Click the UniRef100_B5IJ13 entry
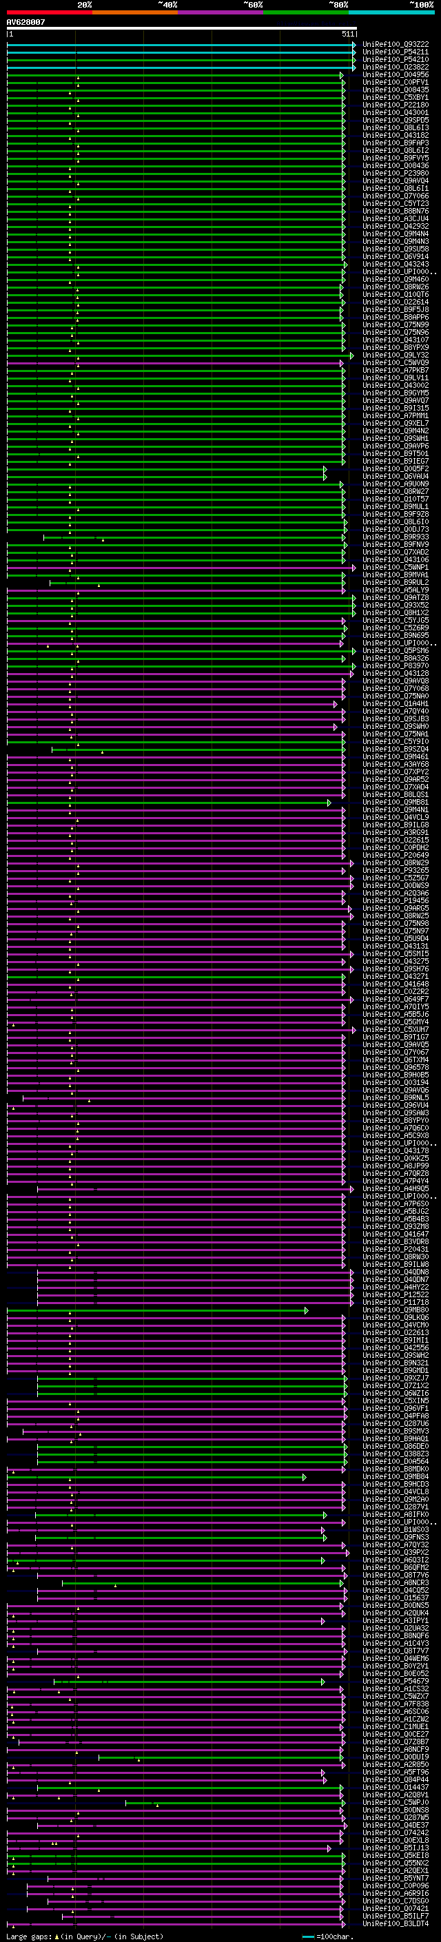 [x=396, y=1848]
